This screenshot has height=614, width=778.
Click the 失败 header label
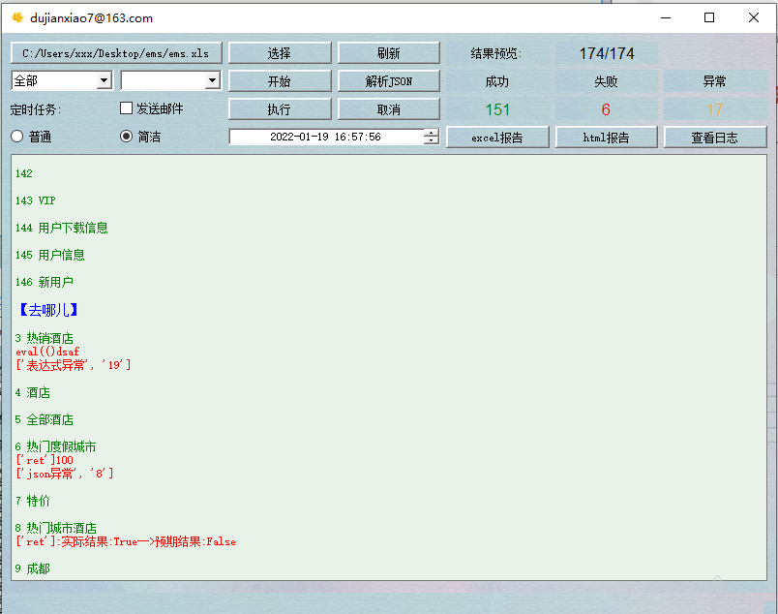(x=606, y=81)
